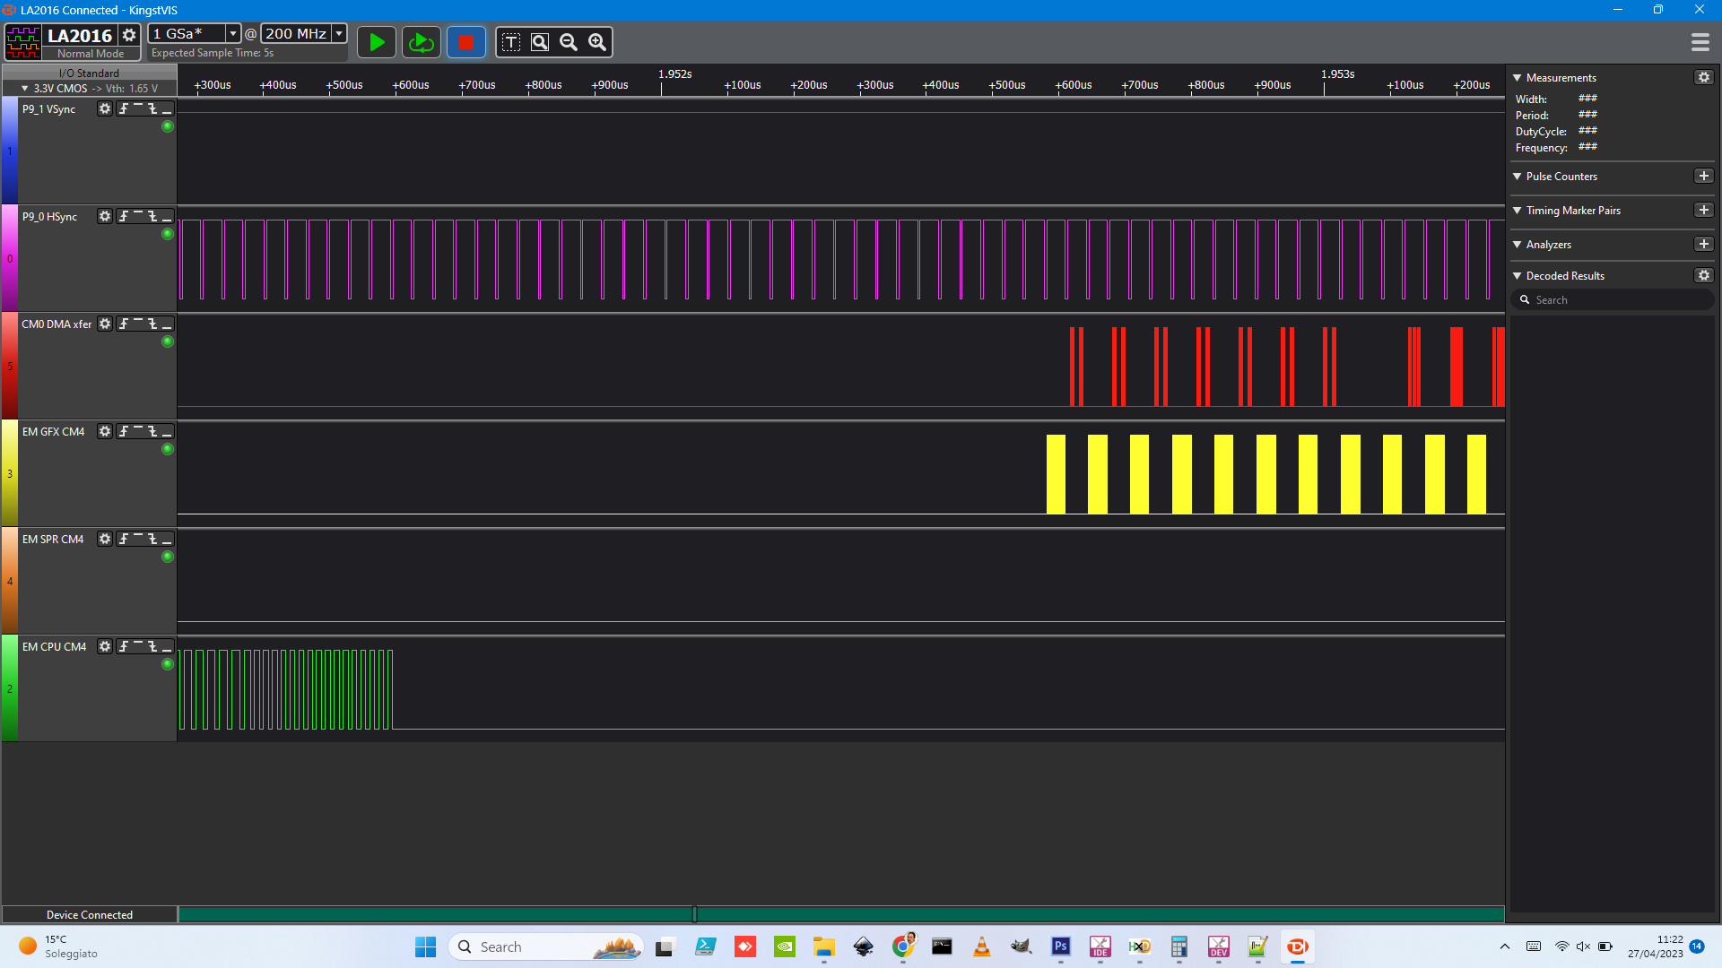Add a Timing Marker Pair
Image resolution: width=1722 pixels, height=968 pixels.
click(x=1704, y=210)
